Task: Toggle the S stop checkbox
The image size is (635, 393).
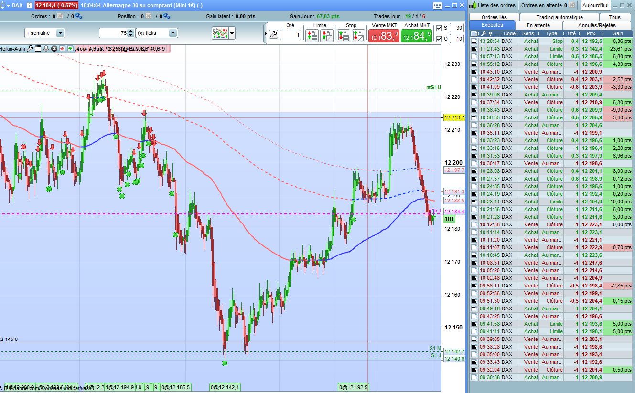Action: click(x=440, y=28)
